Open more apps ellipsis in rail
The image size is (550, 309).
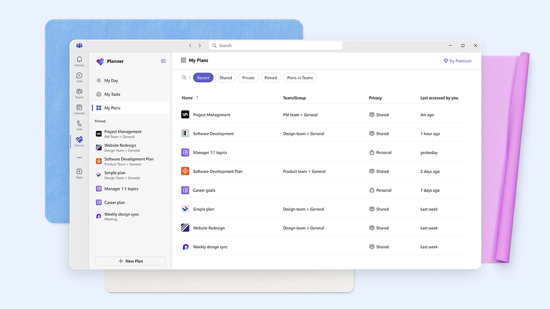[79, 158]
